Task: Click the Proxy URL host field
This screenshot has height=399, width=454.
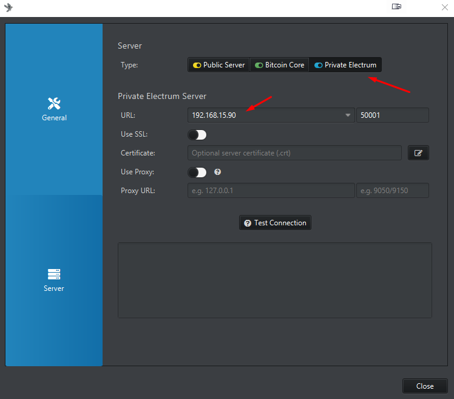Action: pos(271,191)
